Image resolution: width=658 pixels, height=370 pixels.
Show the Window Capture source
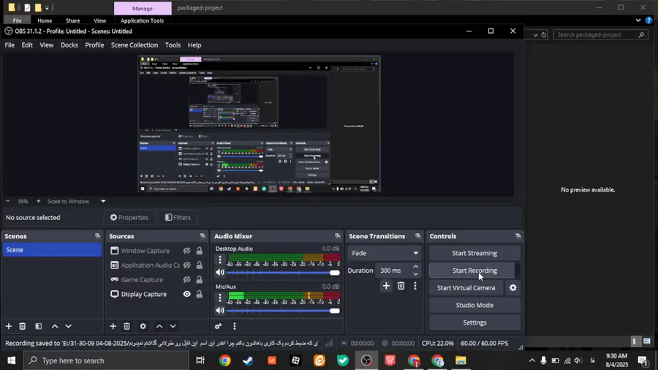(186, 251)
